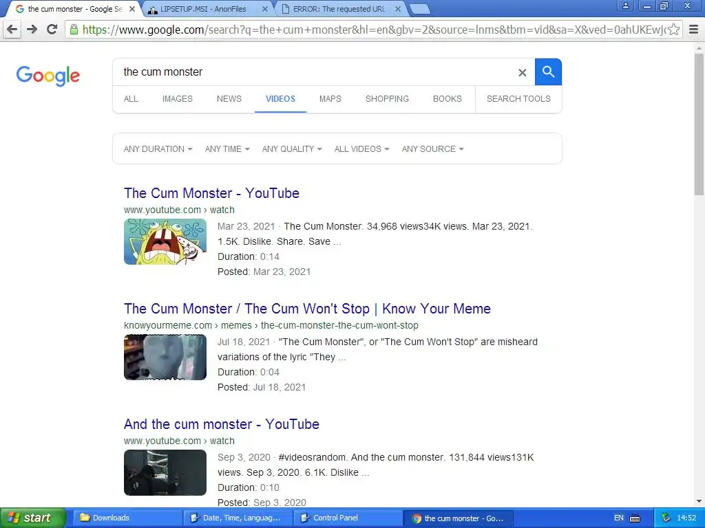Switch to Control Panel taskbar window
The width and height of the screenshot is (705, 528).
(349, 518)
